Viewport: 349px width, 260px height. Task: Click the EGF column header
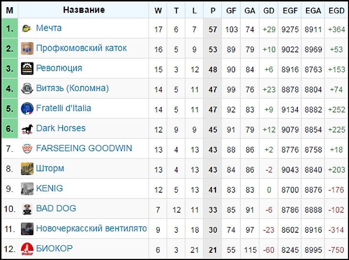point(290,10)
